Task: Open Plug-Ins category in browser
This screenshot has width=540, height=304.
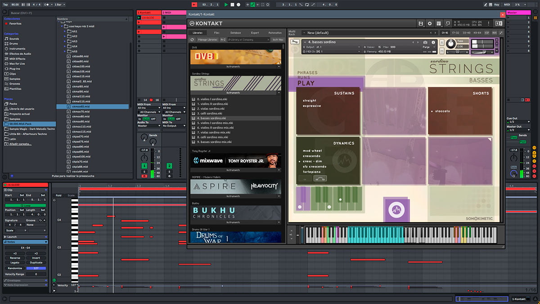Action: click(x=15, y=69)
